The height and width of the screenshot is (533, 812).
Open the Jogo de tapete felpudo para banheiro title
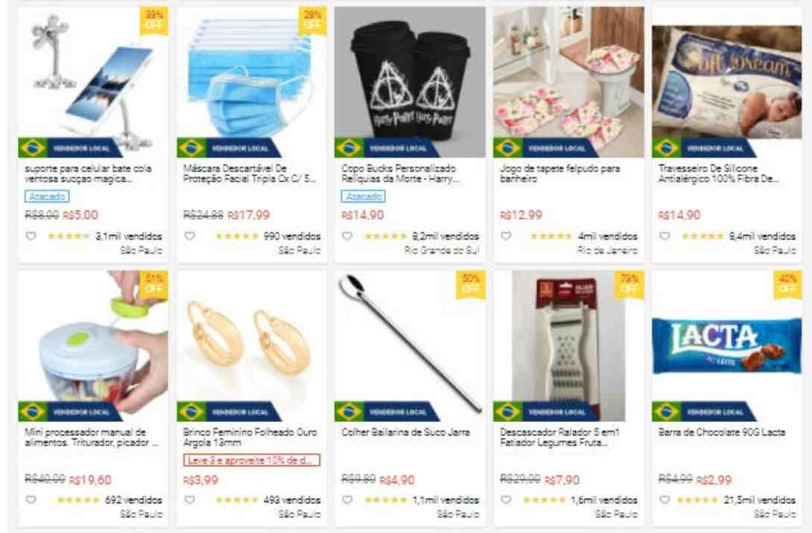coord(559,173)
